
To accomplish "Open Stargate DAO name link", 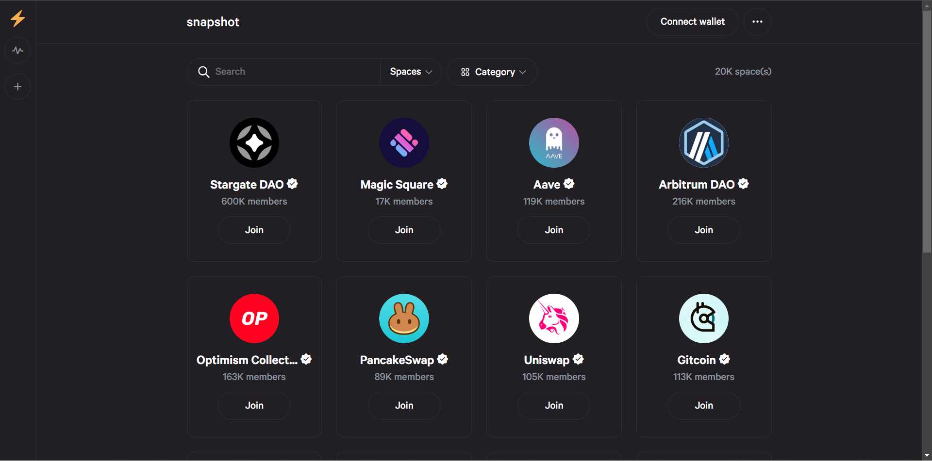I will coord(247,185).
